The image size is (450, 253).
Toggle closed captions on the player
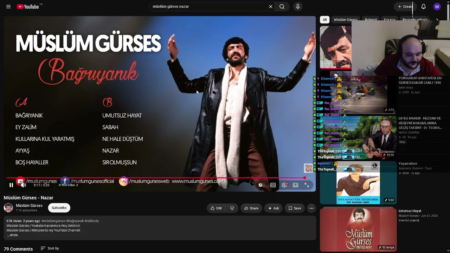[x=273, y=185]
